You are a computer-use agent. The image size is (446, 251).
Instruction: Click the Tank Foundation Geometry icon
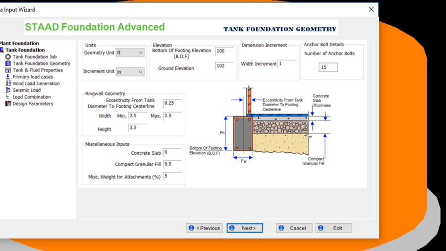(8, 63)
